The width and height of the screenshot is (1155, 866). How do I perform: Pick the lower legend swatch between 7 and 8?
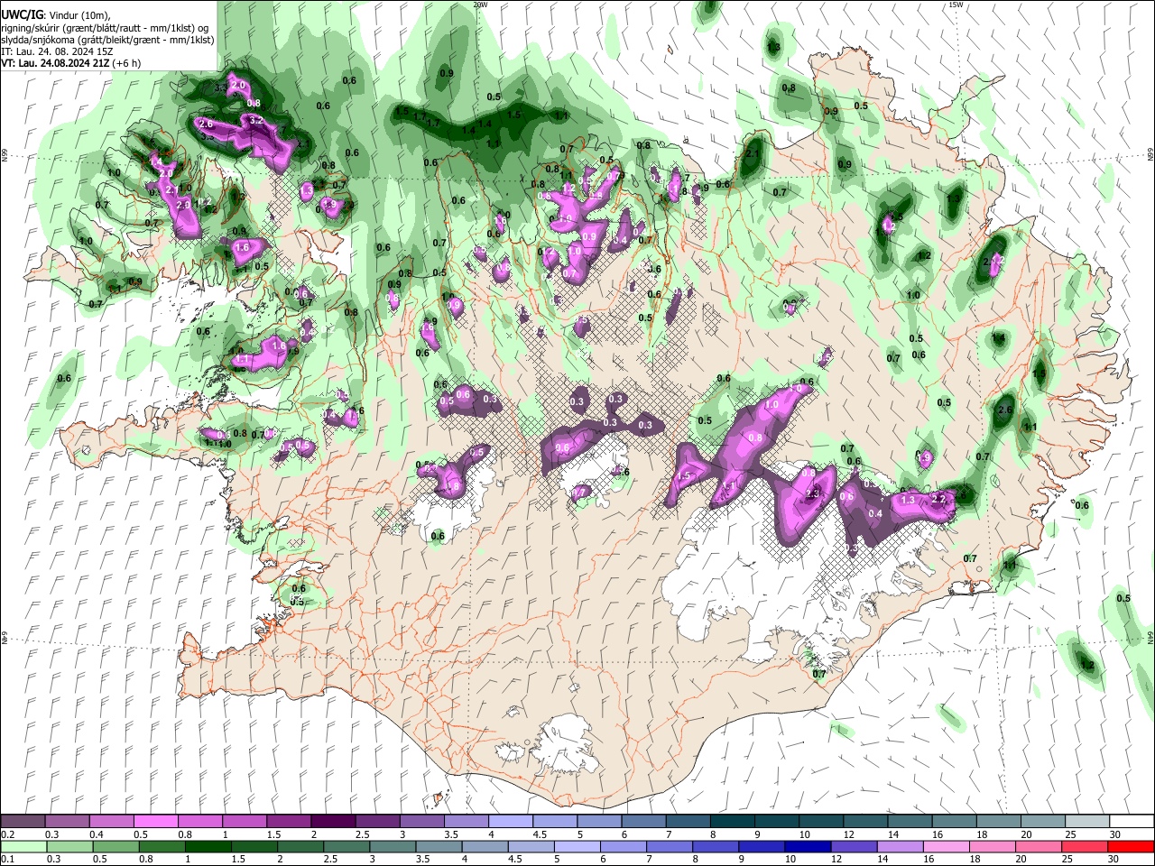click(x=669, y=847)
